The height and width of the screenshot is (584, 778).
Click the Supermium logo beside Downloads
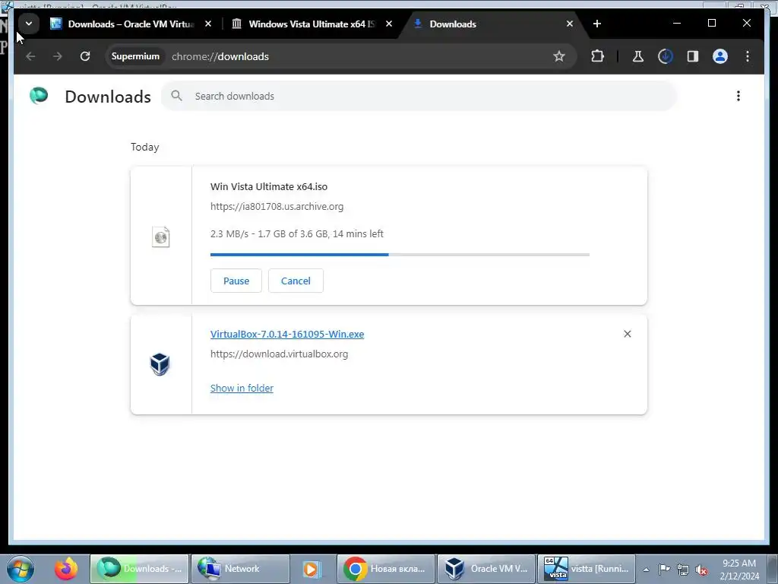(x=39, y=95)
